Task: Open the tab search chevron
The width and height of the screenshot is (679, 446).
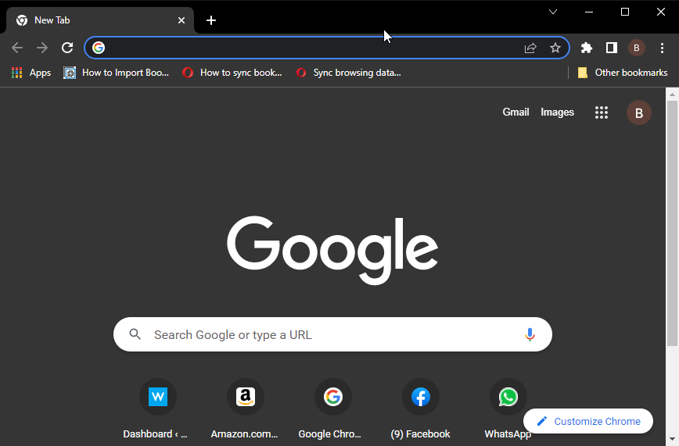Action: pyautogui.click(x=553, y=12)
